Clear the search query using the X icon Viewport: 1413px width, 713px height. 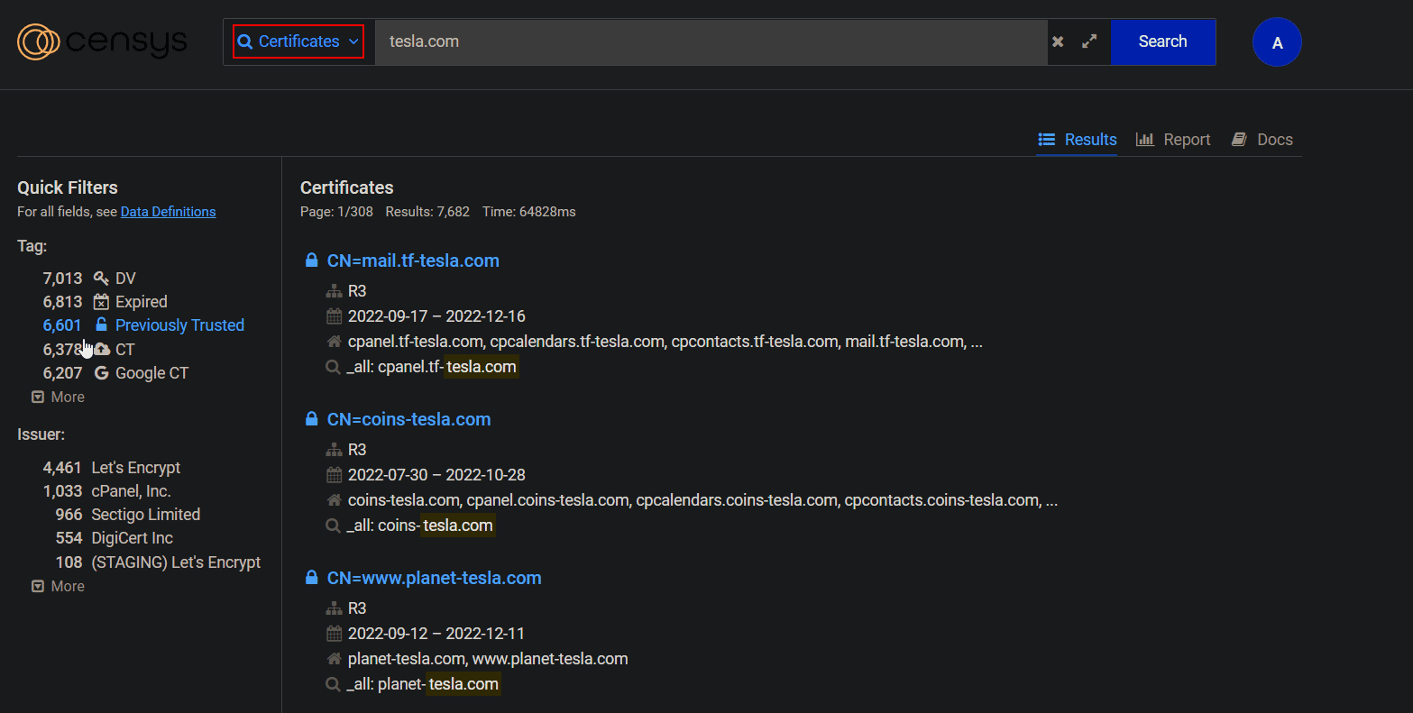pyautogui.click(x=1057, y=41)
